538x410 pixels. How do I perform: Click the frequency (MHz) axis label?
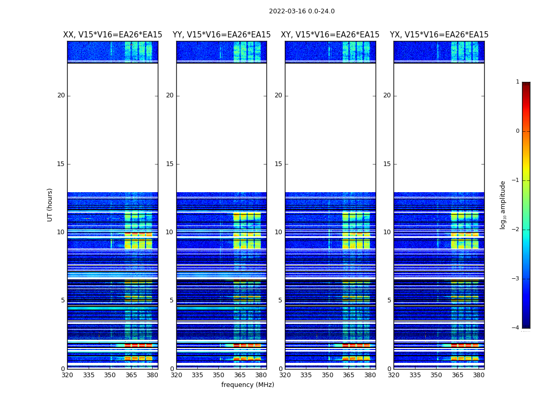pyautogui.click(x=247, y=384)
